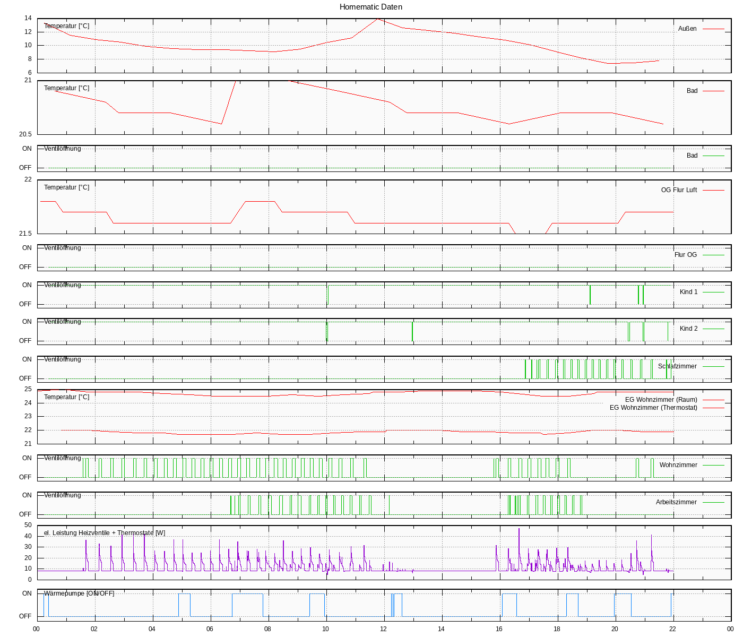
Task: Click the green line sample beside Arbeitszimmer
Action: point(713,502)
